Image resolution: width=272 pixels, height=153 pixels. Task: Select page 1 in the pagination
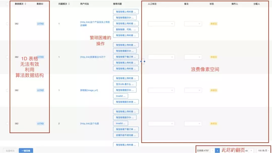(217, 150)
